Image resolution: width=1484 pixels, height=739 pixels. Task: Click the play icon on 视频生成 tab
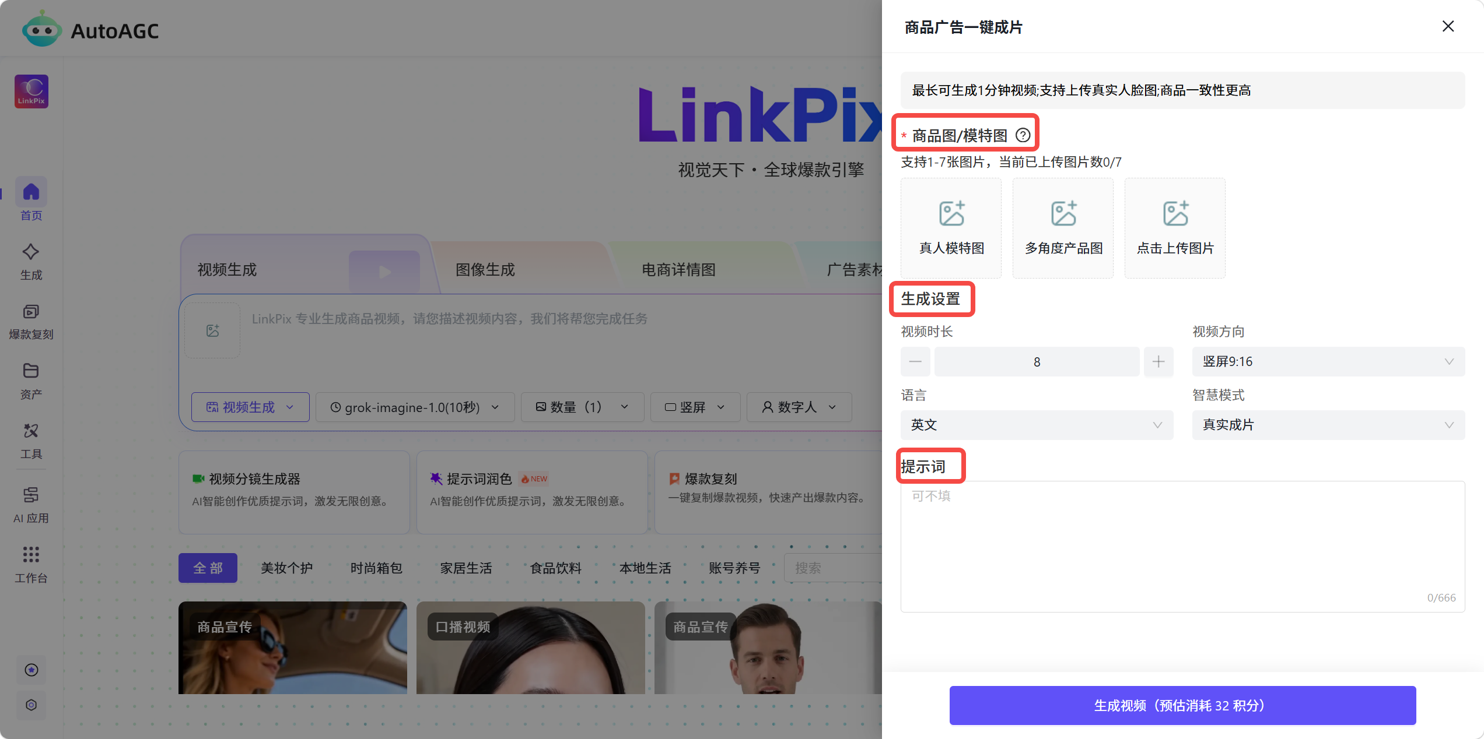click(384, 272)
